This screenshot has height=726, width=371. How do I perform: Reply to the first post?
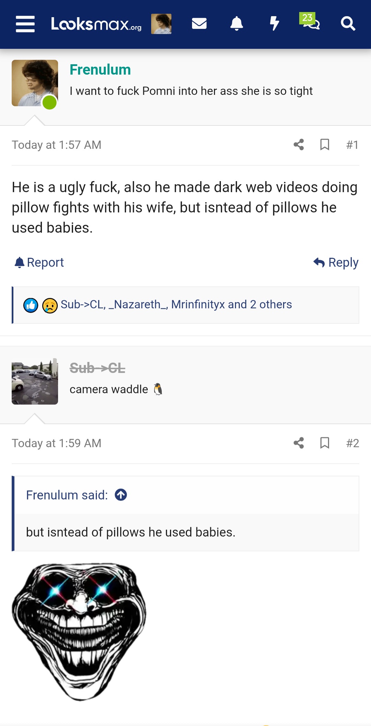pyautogui.click(x=336, y=263)
